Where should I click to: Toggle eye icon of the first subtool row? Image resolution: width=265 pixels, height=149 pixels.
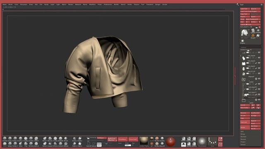tap(259, 53)
